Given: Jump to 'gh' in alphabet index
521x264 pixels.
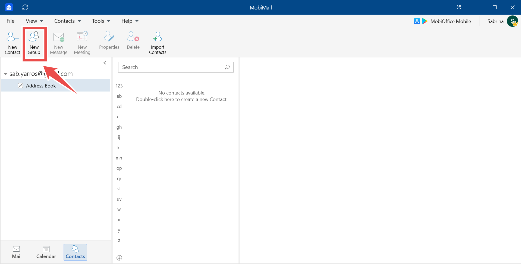Looking at the screenshot, I should click(x=119, y=127).
